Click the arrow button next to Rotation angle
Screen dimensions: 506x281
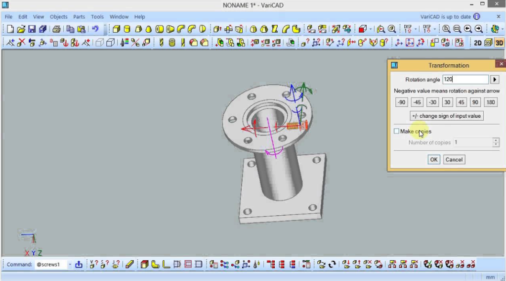point(495,80)
